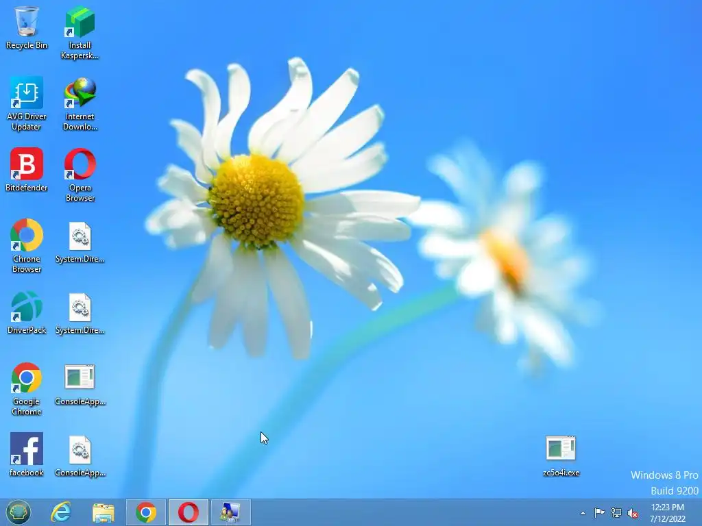This screenshot has height=526, width=702.
Task: Select ConsoleApp... gear file beside facebook
Action: 80,455
